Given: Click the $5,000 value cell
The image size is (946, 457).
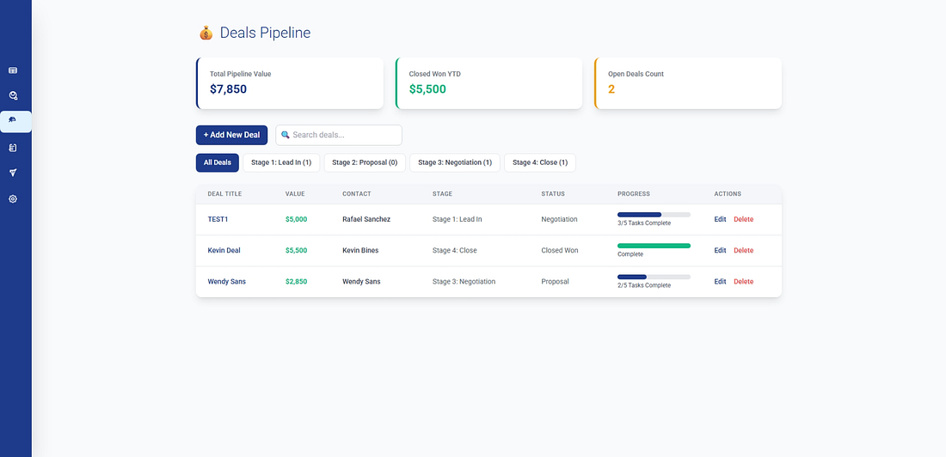Looking at the screenshot, I should pos(296,219).
